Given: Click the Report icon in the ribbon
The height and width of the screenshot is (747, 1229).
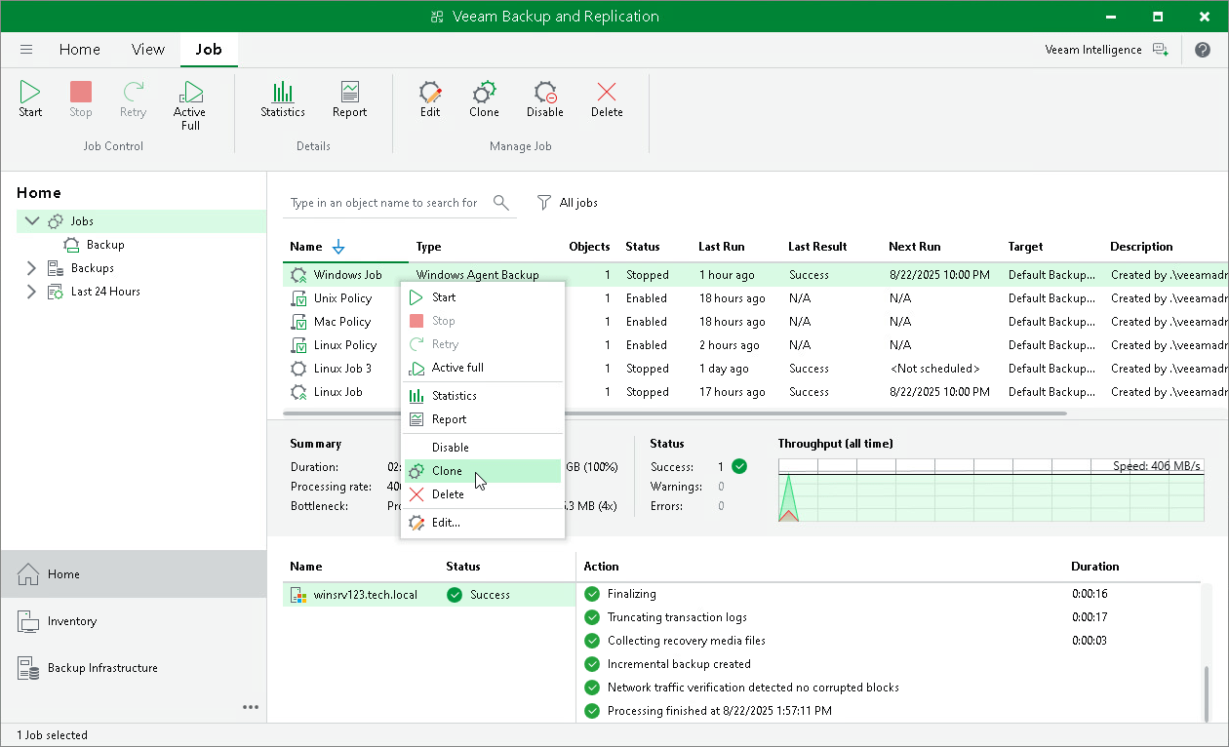Looking at the screenshot, I should (x=348, y=98).
